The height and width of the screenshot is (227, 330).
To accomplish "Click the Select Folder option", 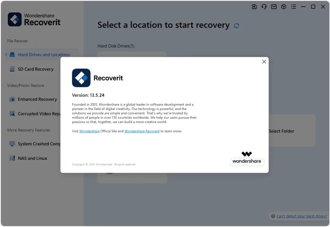I will click(x=281, y=131).
